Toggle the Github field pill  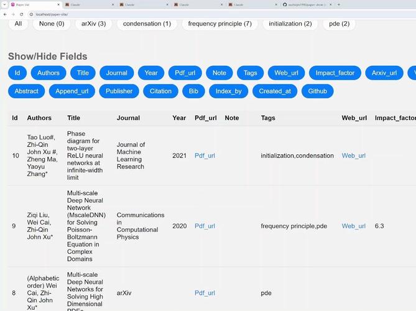[317, 91]
